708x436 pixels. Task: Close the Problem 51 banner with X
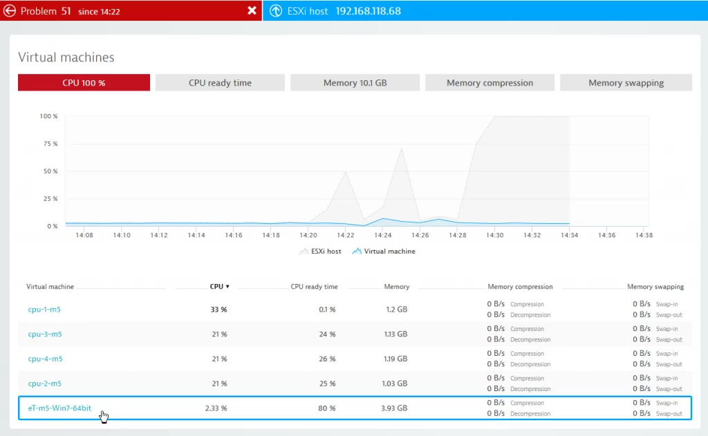(x=252, y=10)
